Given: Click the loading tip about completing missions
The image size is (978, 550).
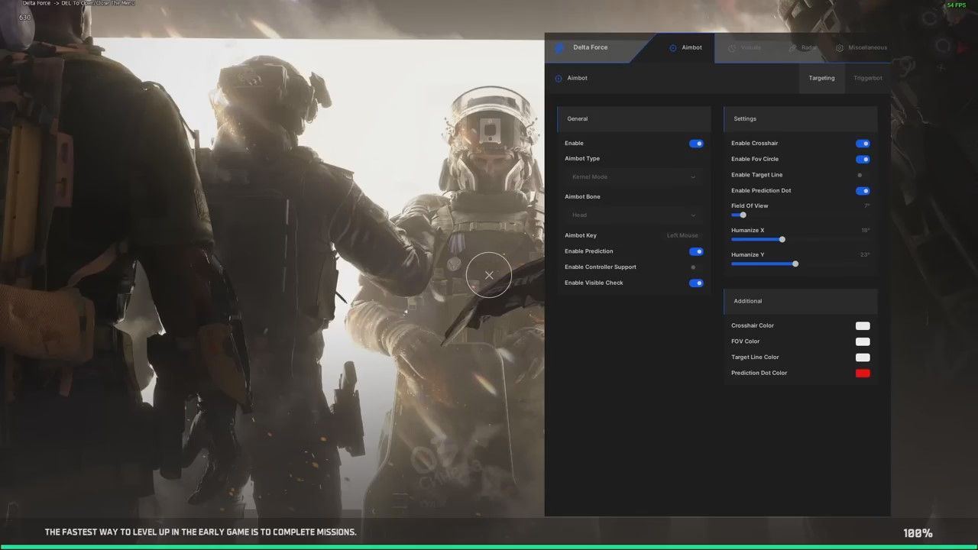Looking at the screenshot, I should 201,532.
